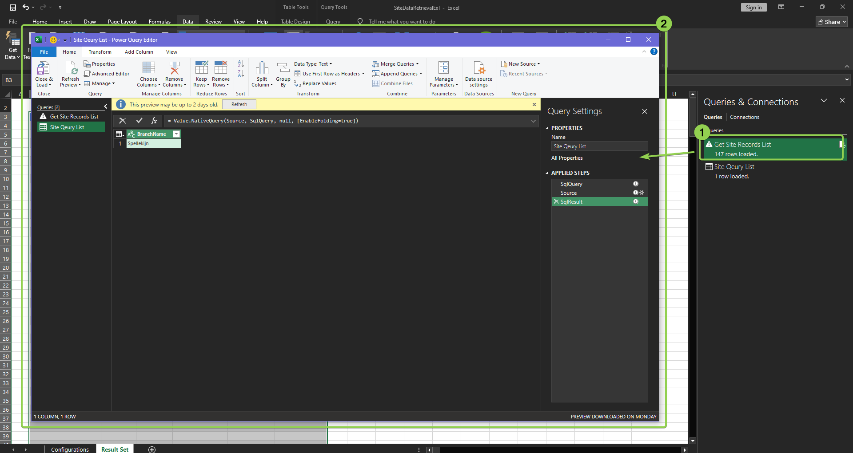
Task: Select the Source applied step
Action: coord(599,193)
